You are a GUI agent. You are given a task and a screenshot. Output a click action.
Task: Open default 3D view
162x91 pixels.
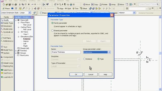(x=72, y=5)
